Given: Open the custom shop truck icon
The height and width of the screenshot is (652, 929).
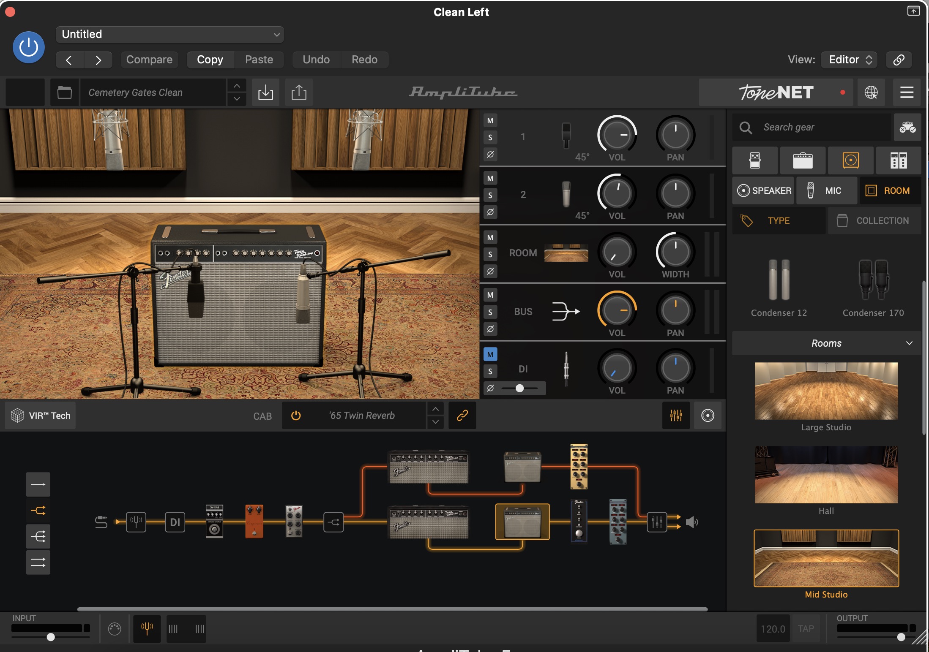Looking at the screenshot, I should [907, 127].
